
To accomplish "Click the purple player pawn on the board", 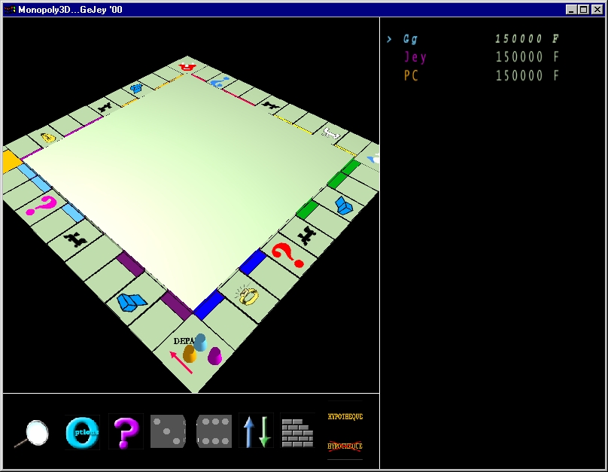I will [x=215, y=356].
